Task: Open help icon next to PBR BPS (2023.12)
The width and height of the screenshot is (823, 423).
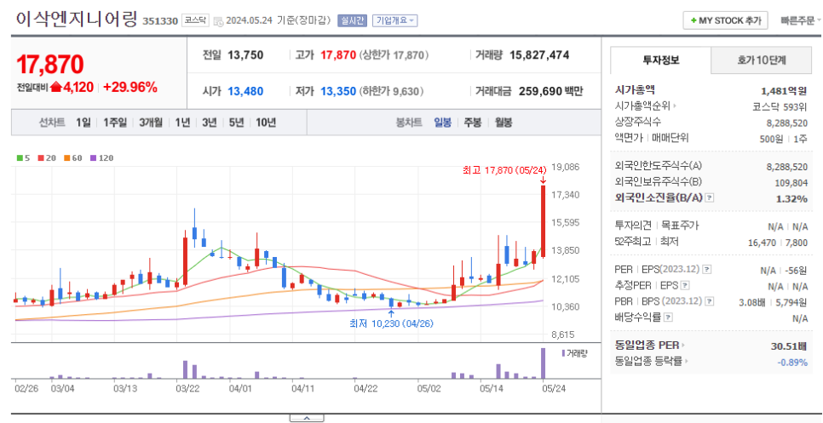Action: tap(710, 301)
